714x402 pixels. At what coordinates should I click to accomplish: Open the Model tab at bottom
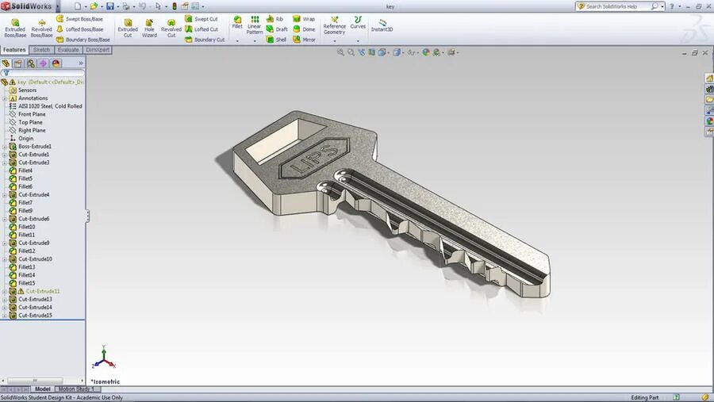coord(43,389)
